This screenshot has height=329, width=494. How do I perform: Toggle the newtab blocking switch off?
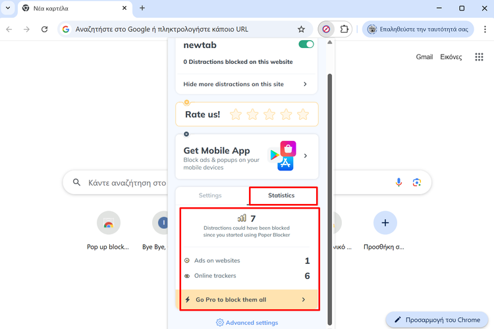pyautogui.click(x=306, y=45)
